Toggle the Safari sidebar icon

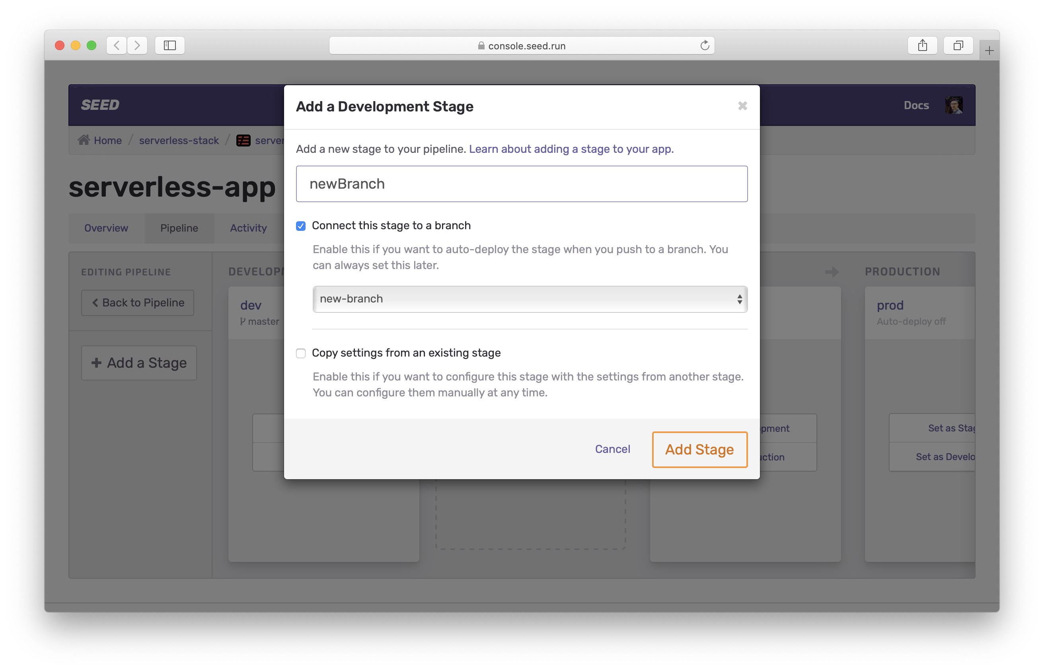tap(169, 45)
